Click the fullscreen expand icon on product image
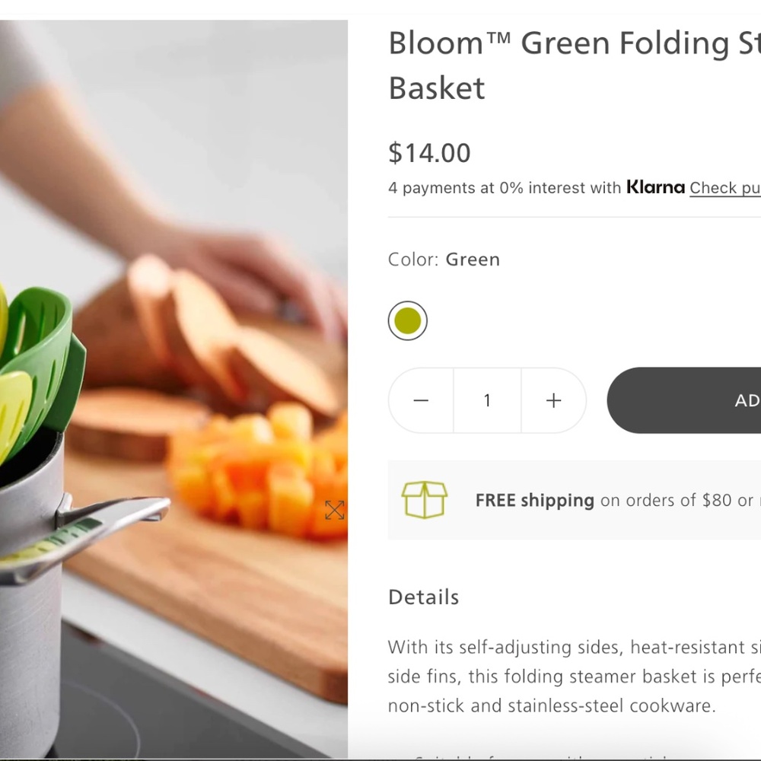 335,511
